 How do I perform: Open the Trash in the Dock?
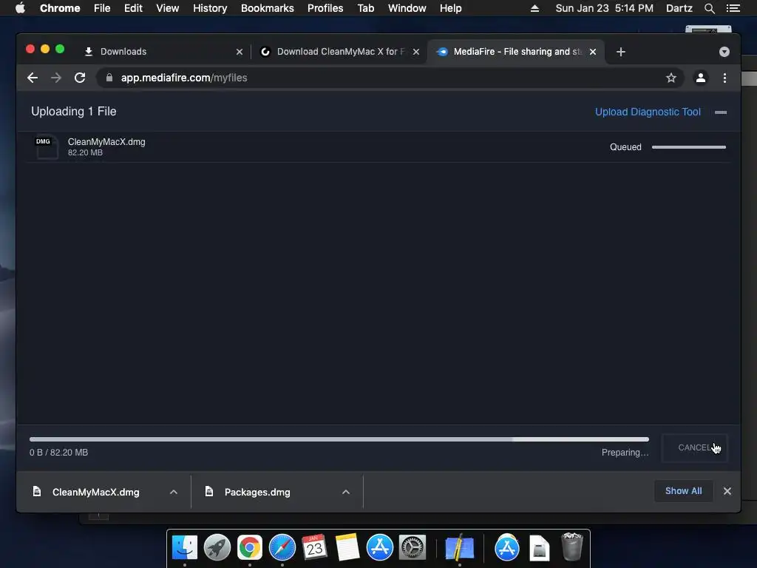[572, 547]
